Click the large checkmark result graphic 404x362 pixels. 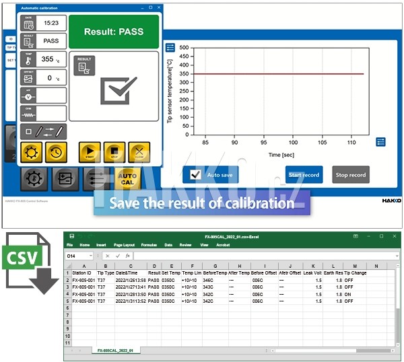tap(119, 91)
